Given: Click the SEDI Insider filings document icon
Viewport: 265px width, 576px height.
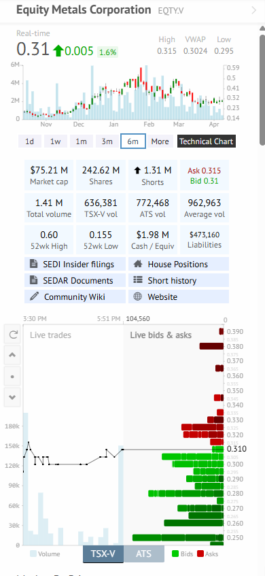Looking at the screenshot, I should click(x=34, y=264).
